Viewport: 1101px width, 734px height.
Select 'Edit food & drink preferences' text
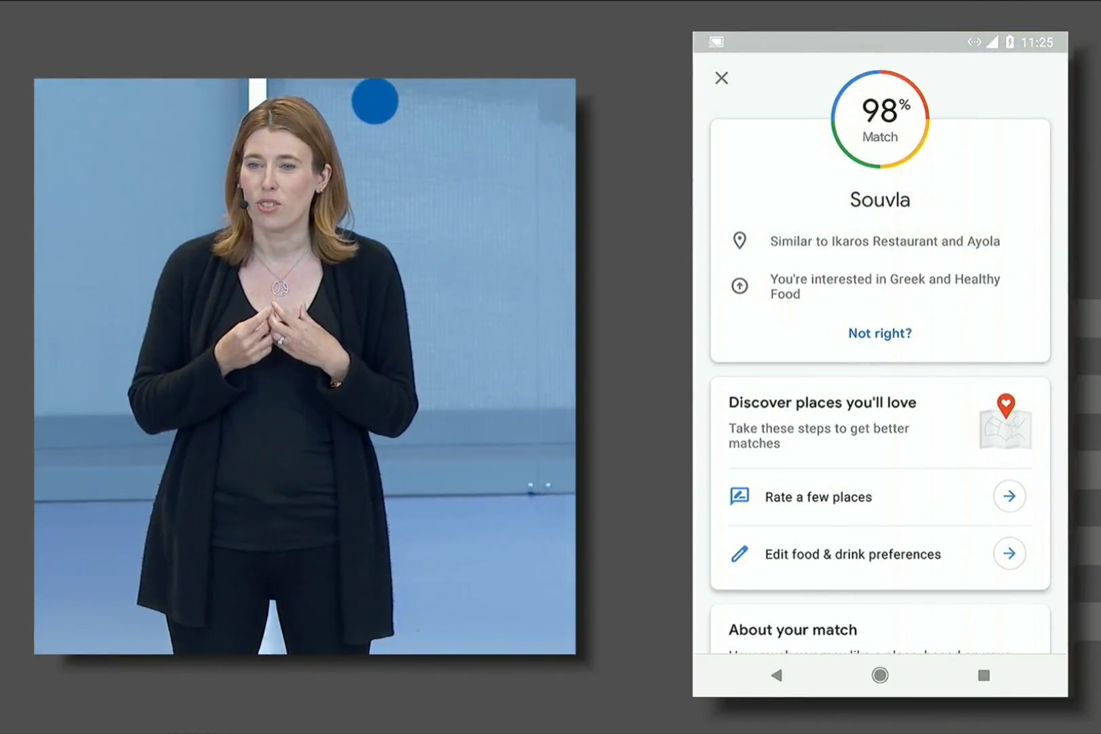pyautogui.click(x=853, y=555)
